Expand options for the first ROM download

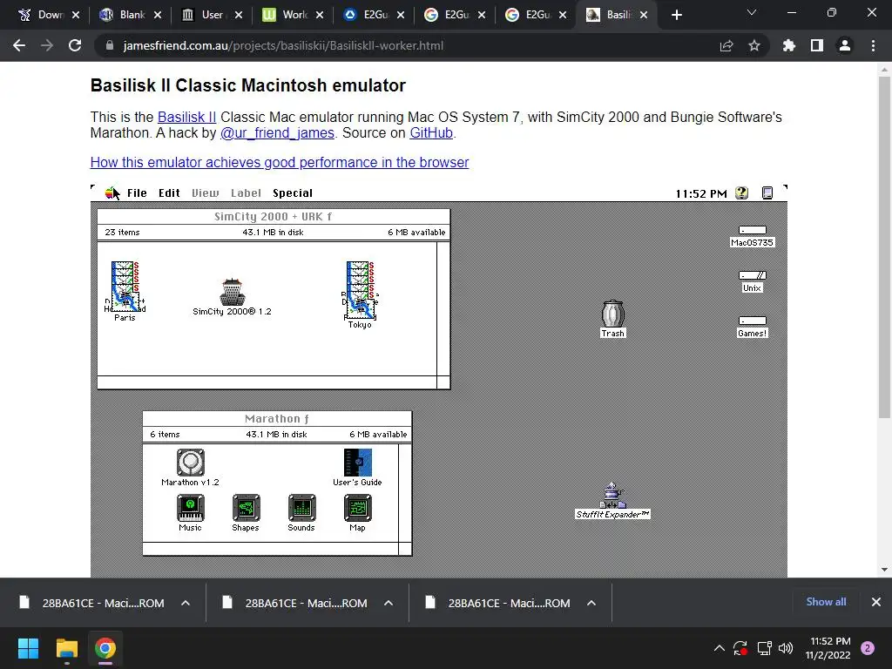(186, 603)
